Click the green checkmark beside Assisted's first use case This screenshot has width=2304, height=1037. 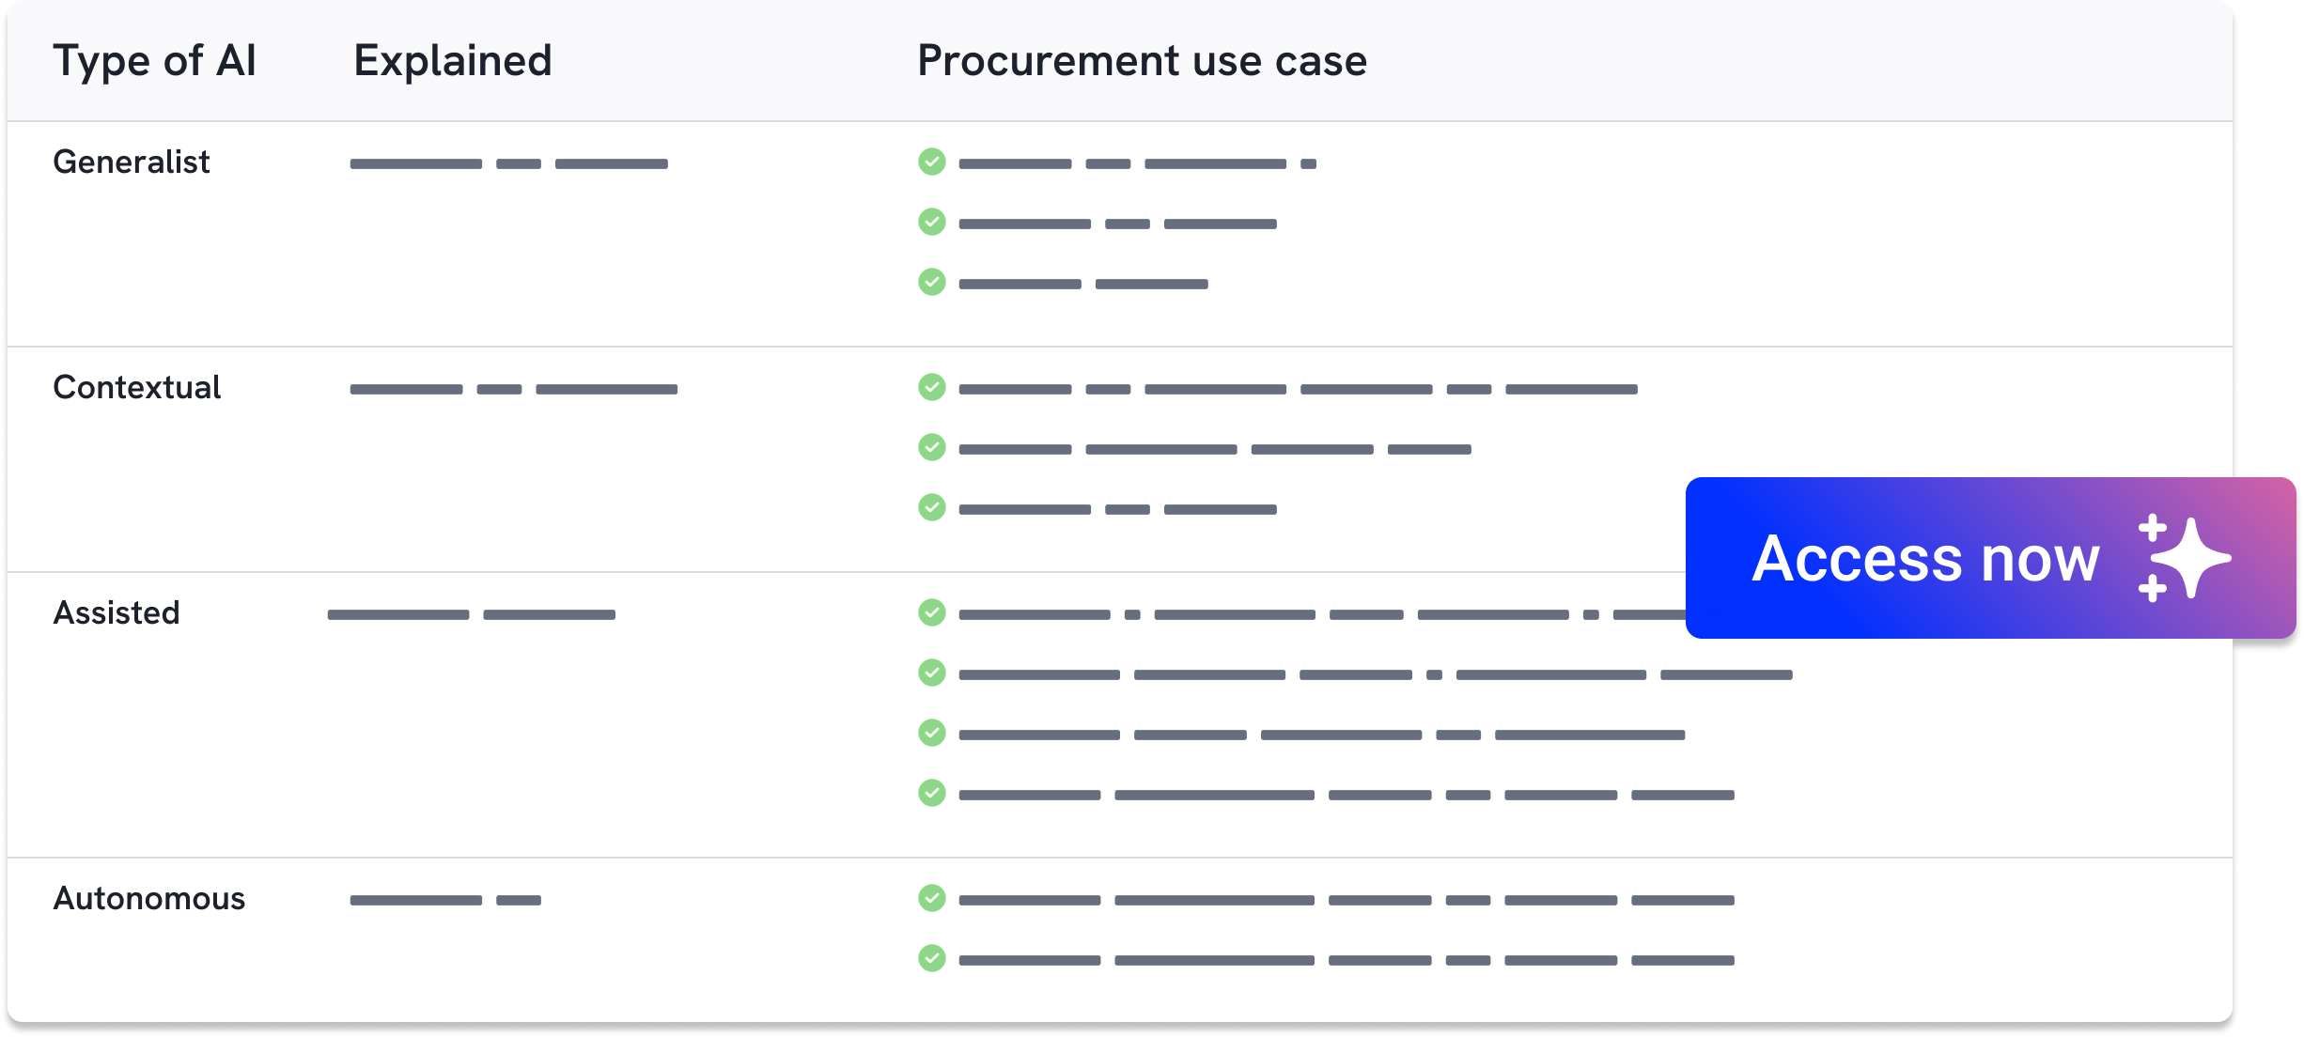click(x=931, y=613)
